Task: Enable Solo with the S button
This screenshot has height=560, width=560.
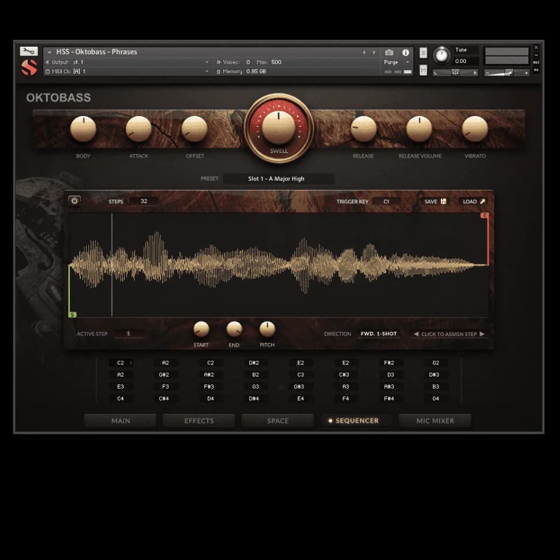Action: (424, 53)
